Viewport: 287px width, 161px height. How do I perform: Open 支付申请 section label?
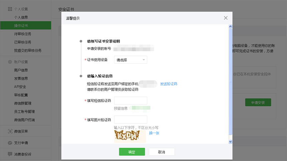coord(21,143)
